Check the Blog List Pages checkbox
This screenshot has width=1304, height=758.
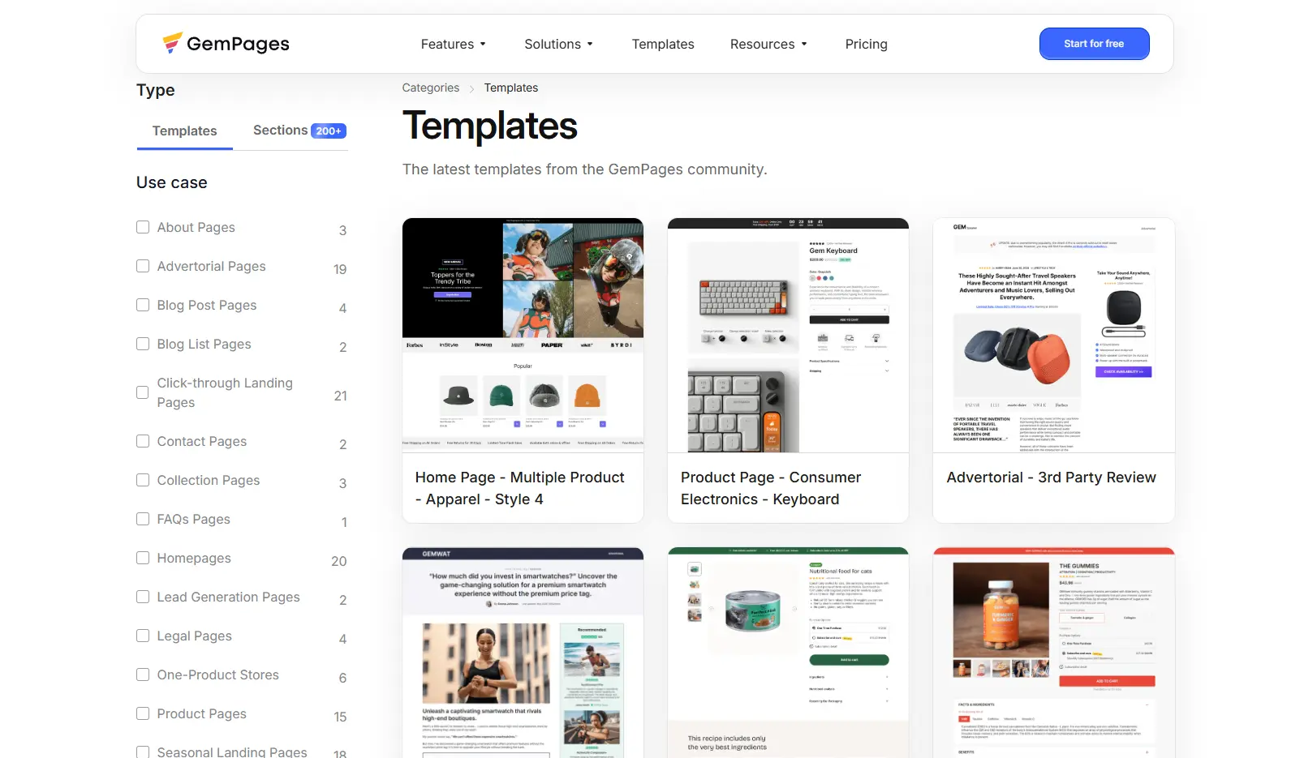[143, 344]
